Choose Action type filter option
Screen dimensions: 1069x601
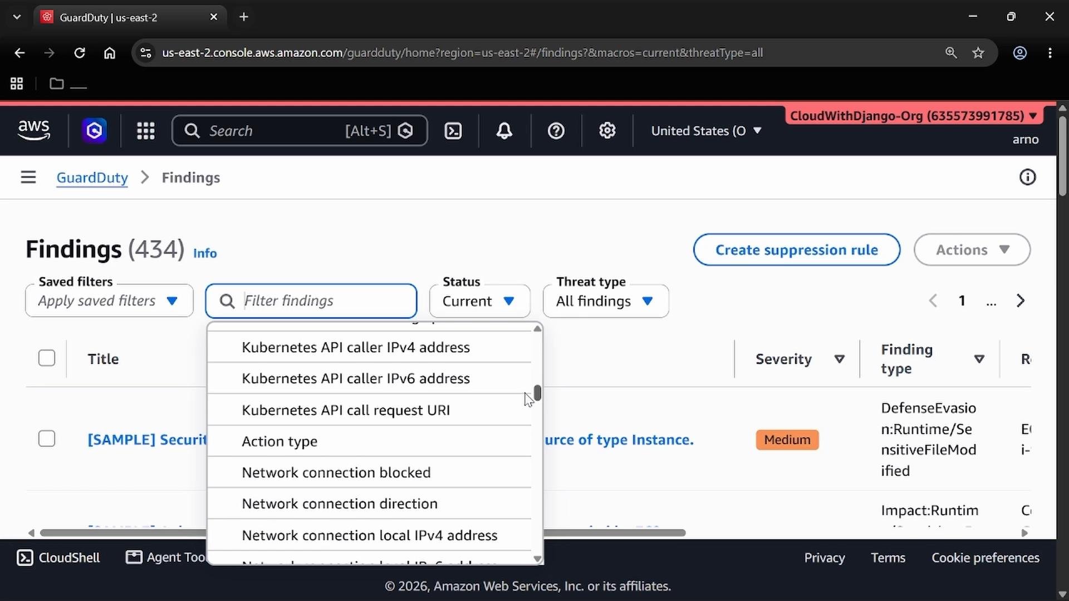click(370, 441)
